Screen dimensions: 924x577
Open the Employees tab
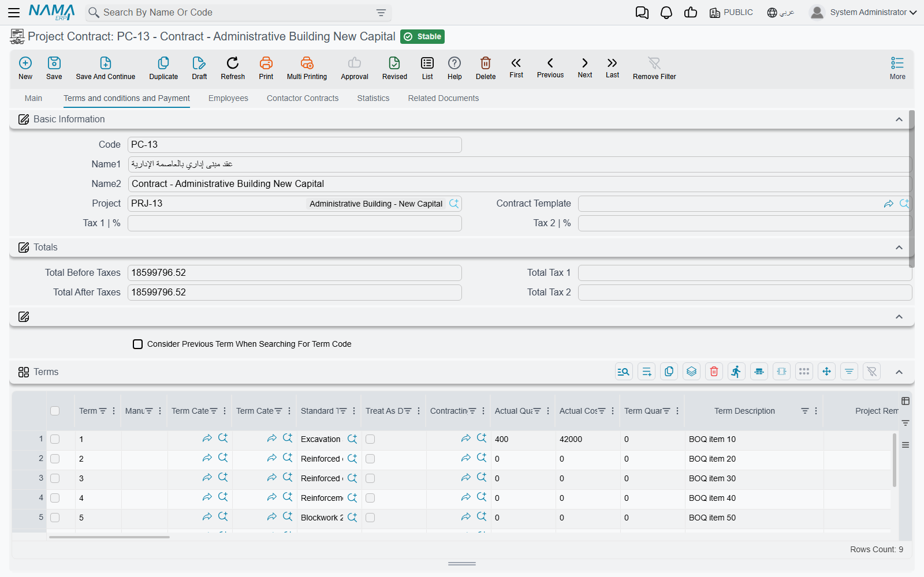(x=228, y=98)
